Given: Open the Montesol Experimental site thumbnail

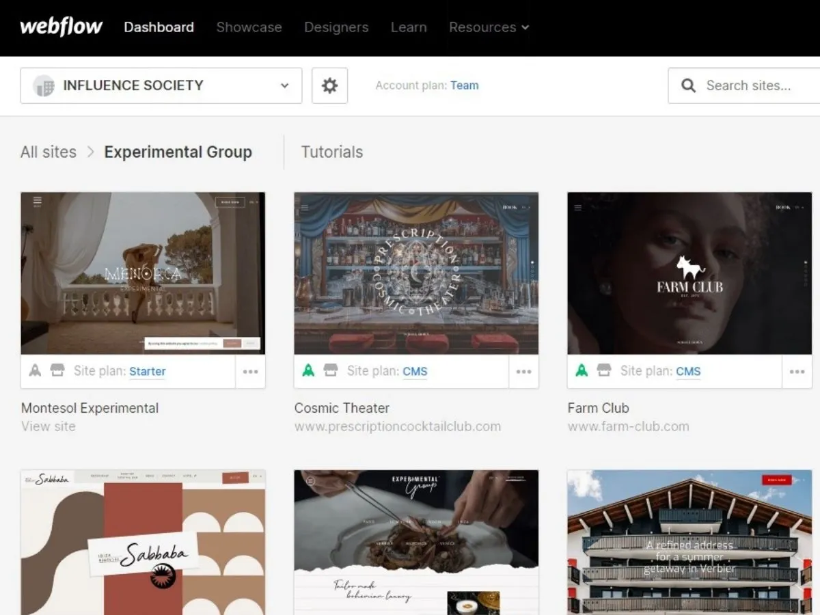Looking at the screenshot, I should point(143,273).
